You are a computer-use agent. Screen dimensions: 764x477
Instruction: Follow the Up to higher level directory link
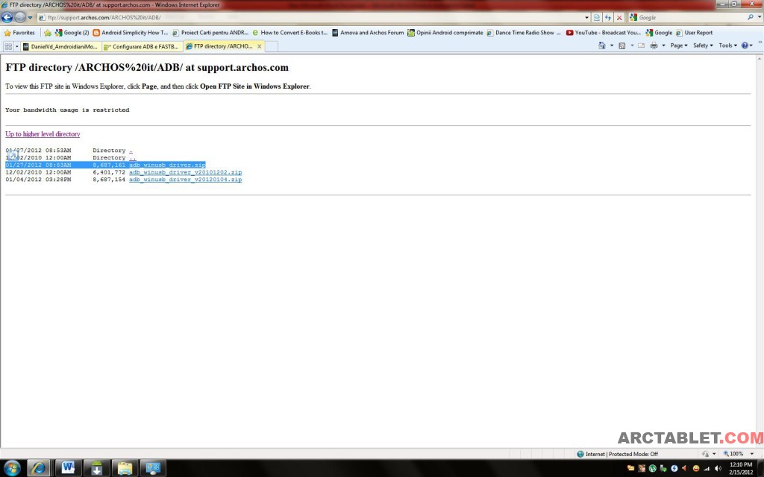(x=43, y=134)
